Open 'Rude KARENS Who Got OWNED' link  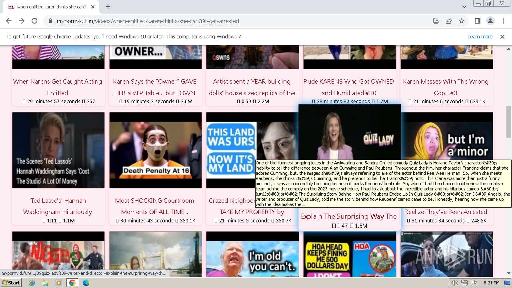(349, 87)
